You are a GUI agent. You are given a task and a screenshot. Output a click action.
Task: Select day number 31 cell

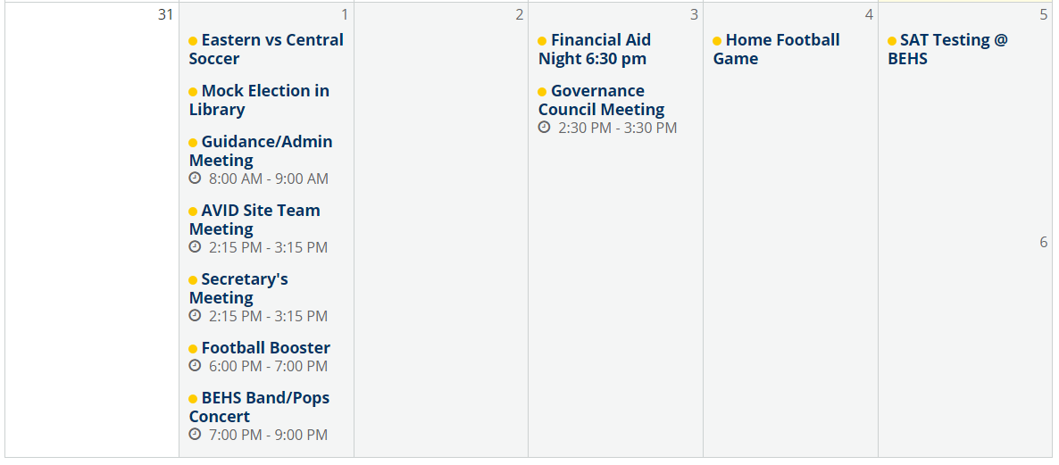(93, 229)
